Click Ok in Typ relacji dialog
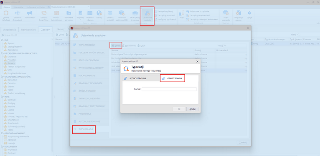Image resolution: width=320 pixels, height=156 pixels. click(179, 109)
